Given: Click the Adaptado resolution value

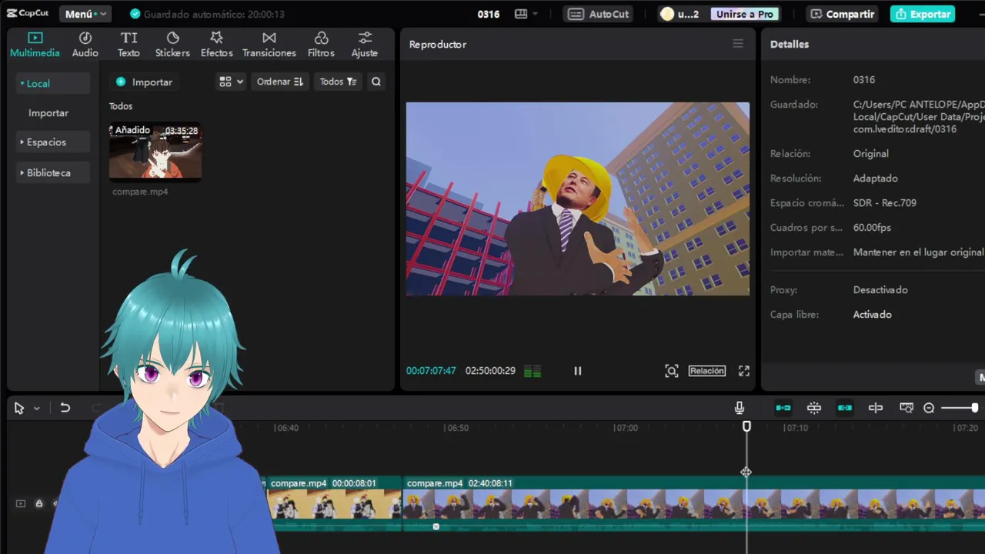Looking at the screenshot, I should [875, 179].
